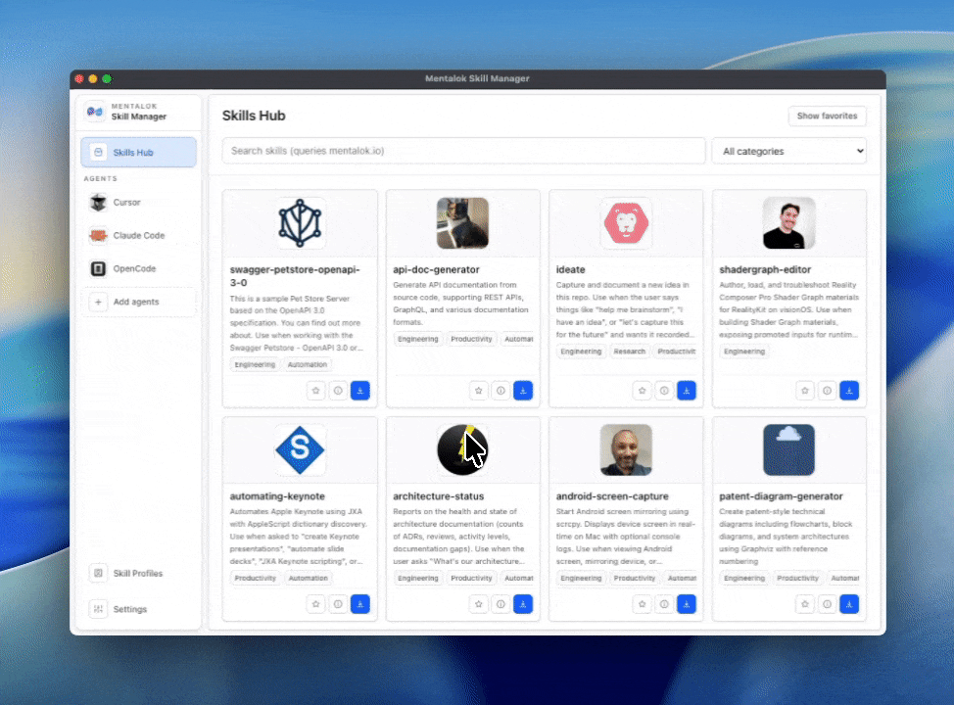Click android-screen-capture author photo
Viewport: 954px width, 705px height.
[626, 450]
